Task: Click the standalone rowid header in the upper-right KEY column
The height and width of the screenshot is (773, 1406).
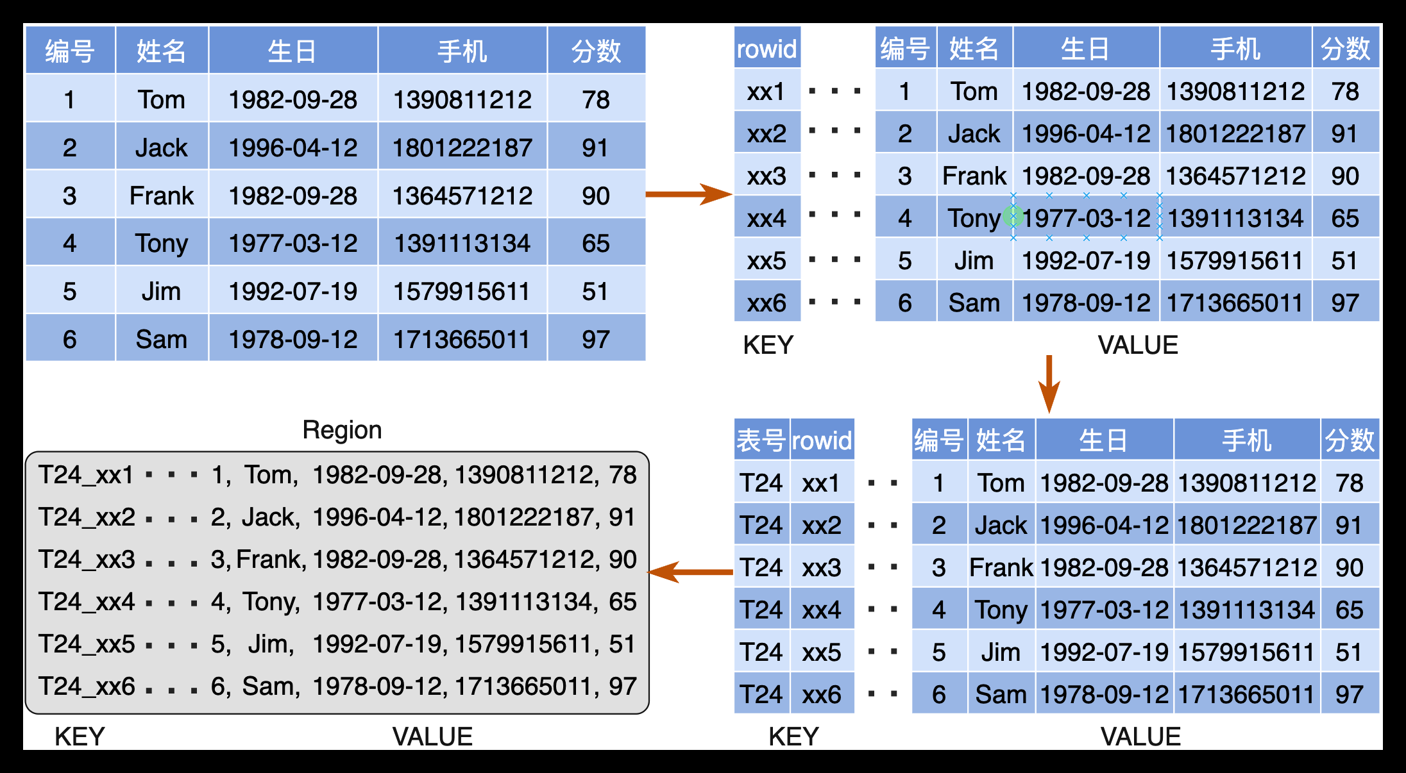Action: 767,47
